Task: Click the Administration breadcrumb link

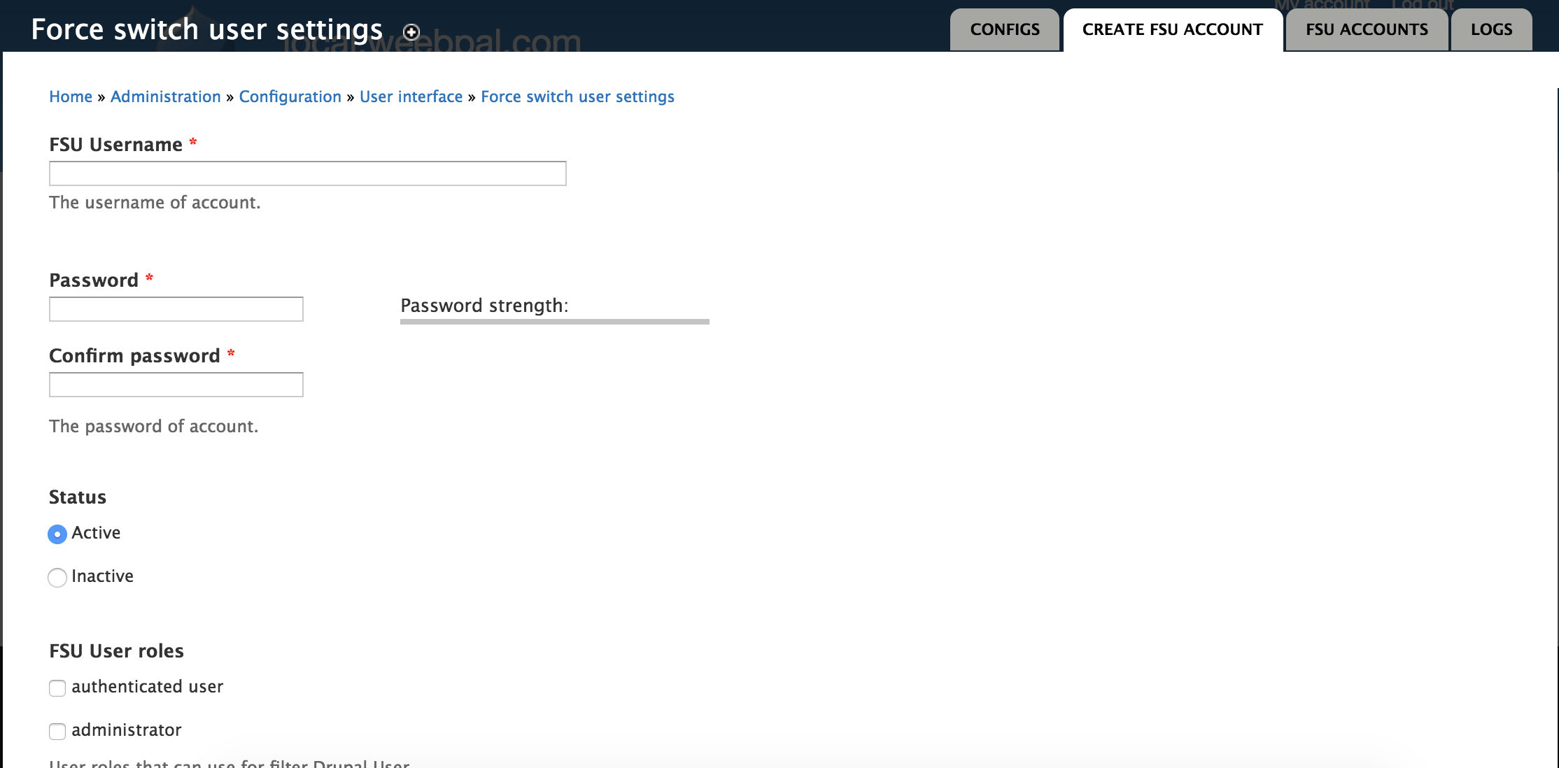Action: tap(166, 97)
